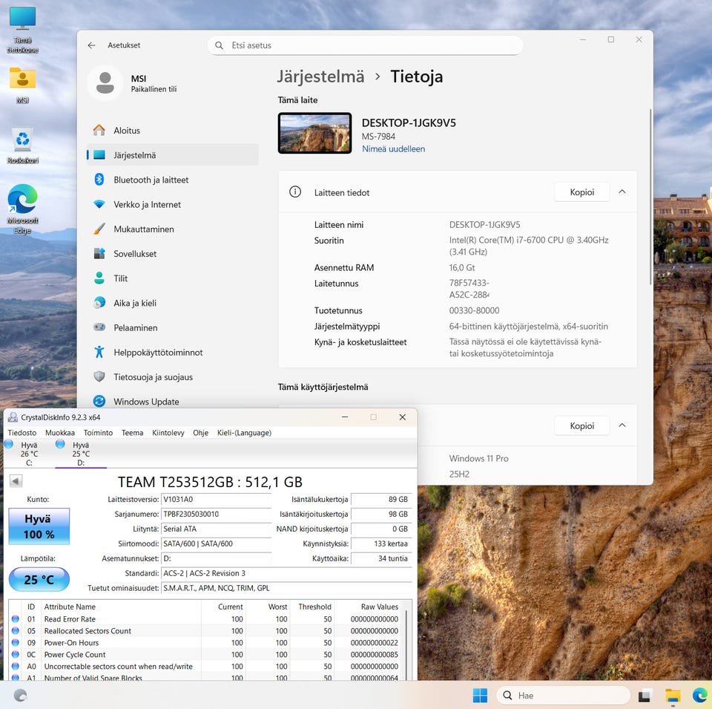
Task: Go back with the Settings back arrow
Action: 91,45
